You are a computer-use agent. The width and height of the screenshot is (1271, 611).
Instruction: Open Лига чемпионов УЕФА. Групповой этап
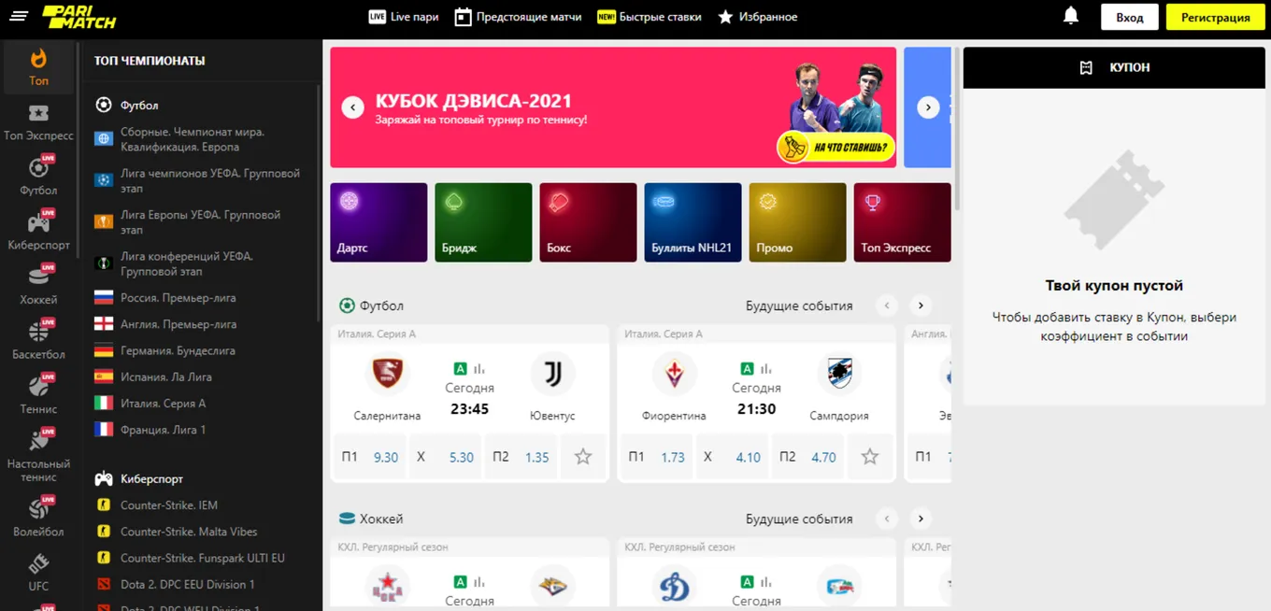(198, 180)
